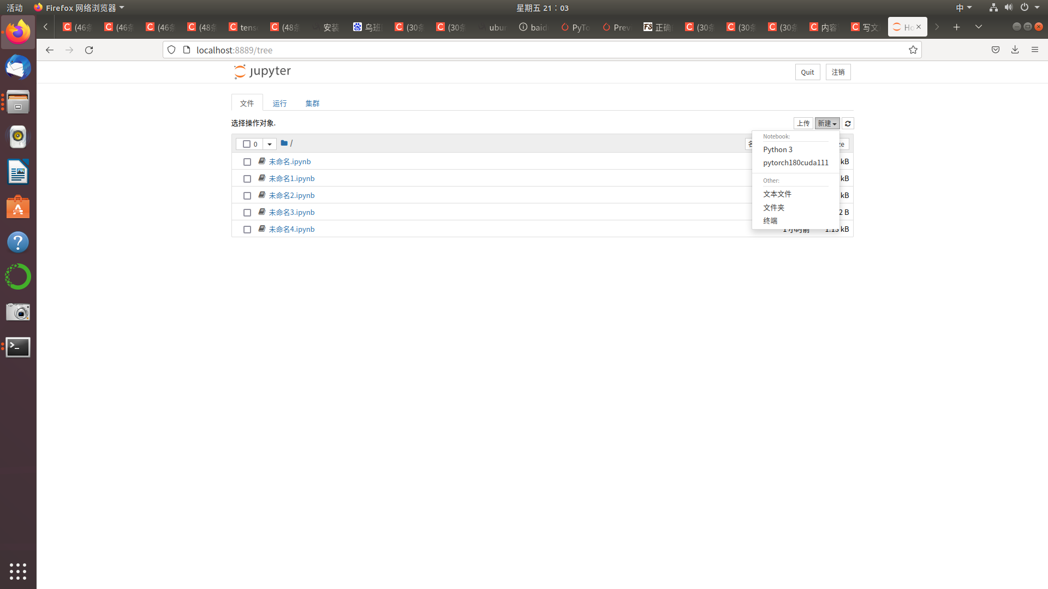Click the Firefox back arrow
This screenshot has height=589, width=1048.
click(50, 50)
